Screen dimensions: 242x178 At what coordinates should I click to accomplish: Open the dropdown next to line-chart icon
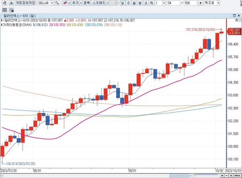[x=116, y=3]
